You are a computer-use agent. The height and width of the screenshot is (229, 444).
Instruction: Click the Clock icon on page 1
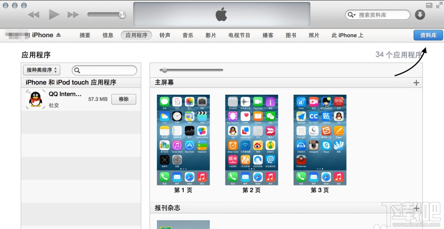177,116
